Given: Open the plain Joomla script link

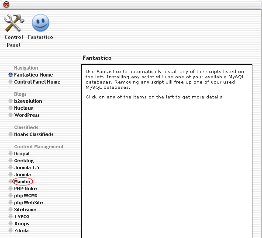Looking at the screenshot, I should pyautogui.click(x=22, y=175).
